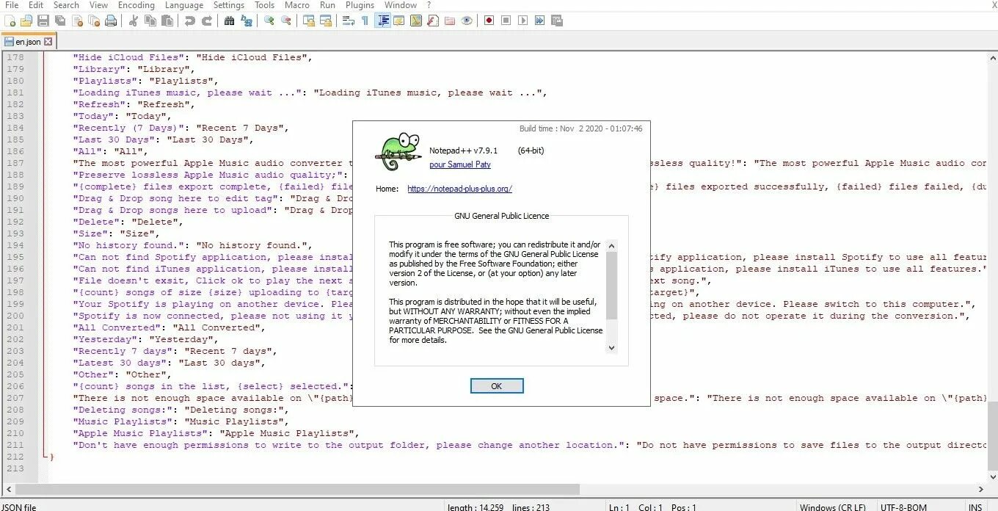The width and height of the screenshot is (998, 511).
Task: Click the Stop Recording square icon
Action: [x=506, y=21]
